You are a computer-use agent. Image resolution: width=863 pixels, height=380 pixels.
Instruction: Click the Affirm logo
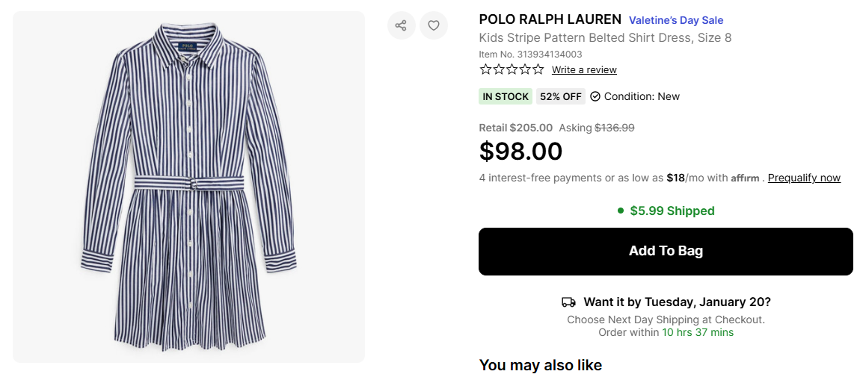(745, 178)
